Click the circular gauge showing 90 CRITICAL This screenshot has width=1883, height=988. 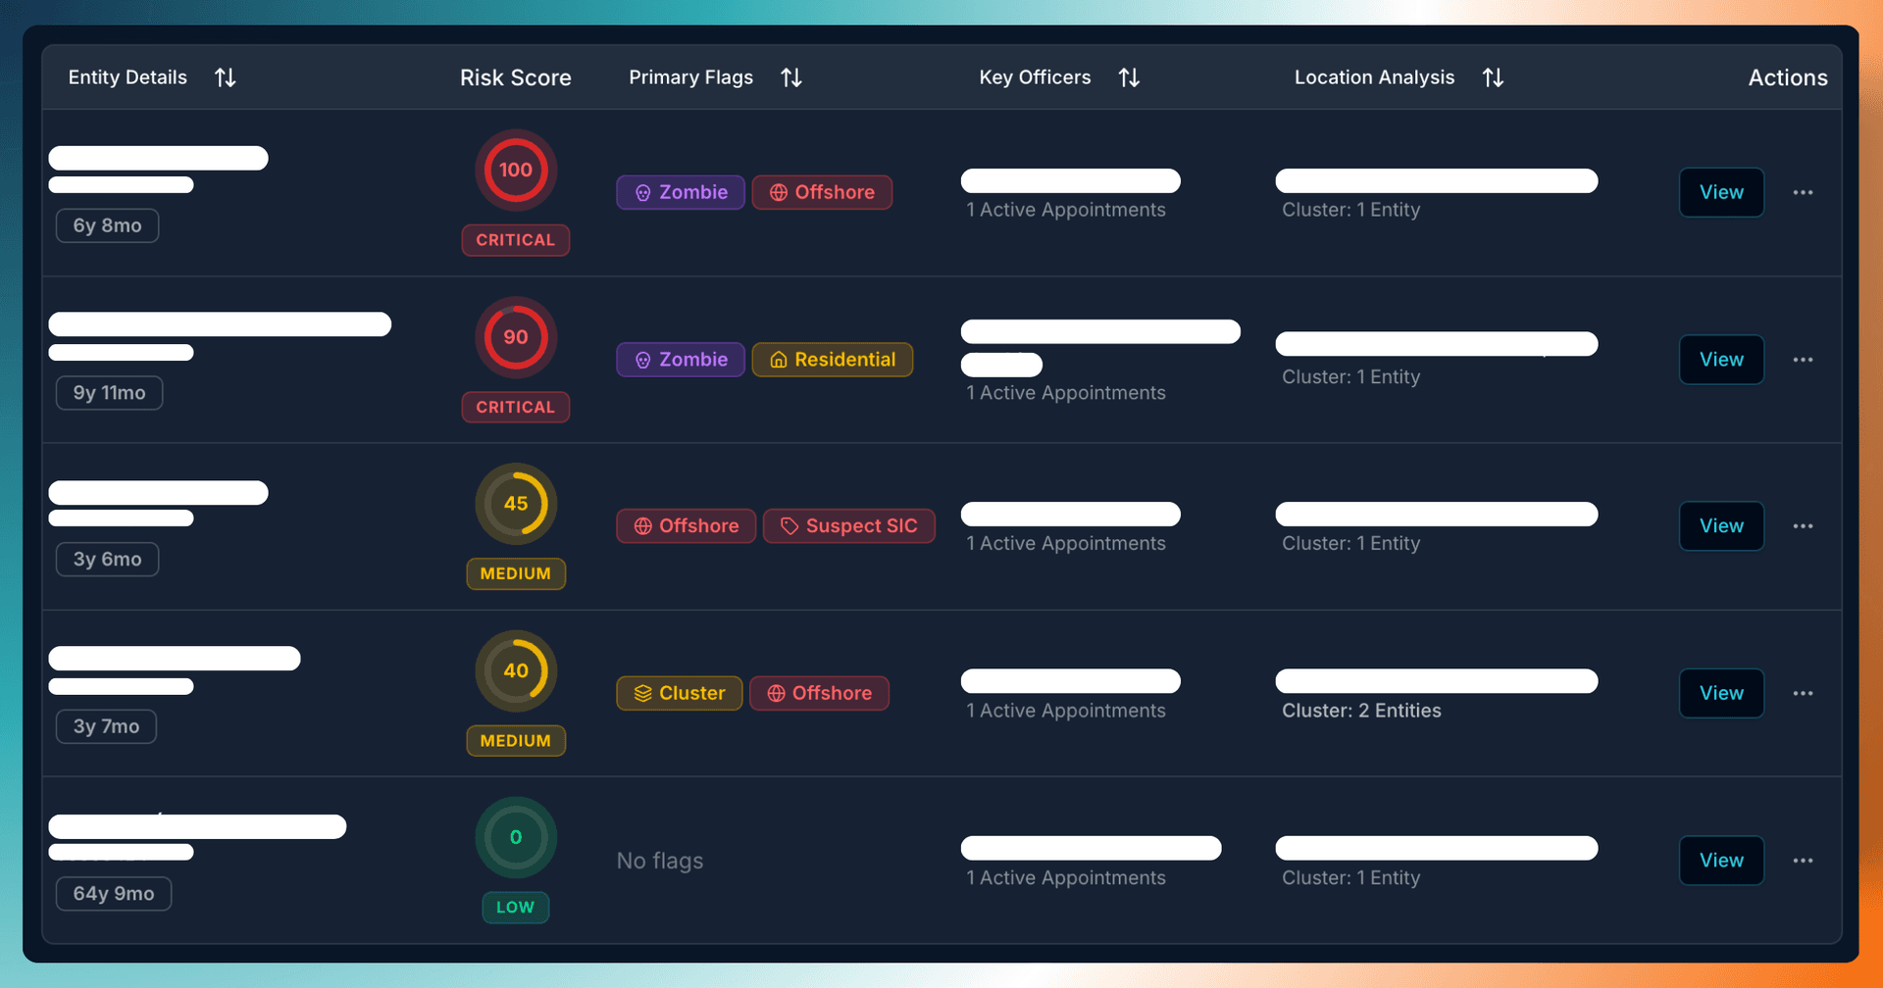coord(516,337)
